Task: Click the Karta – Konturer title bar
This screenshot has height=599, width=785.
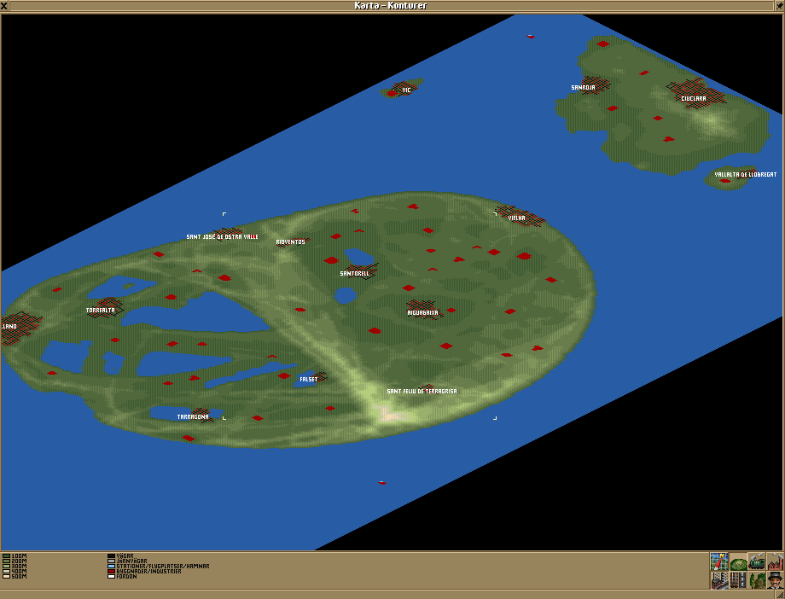Action: coord(391,5)
